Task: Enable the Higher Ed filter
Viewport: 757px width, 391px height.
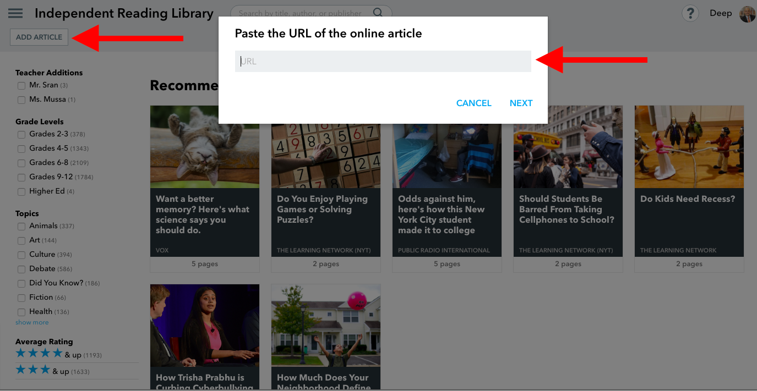Action: 21,192
